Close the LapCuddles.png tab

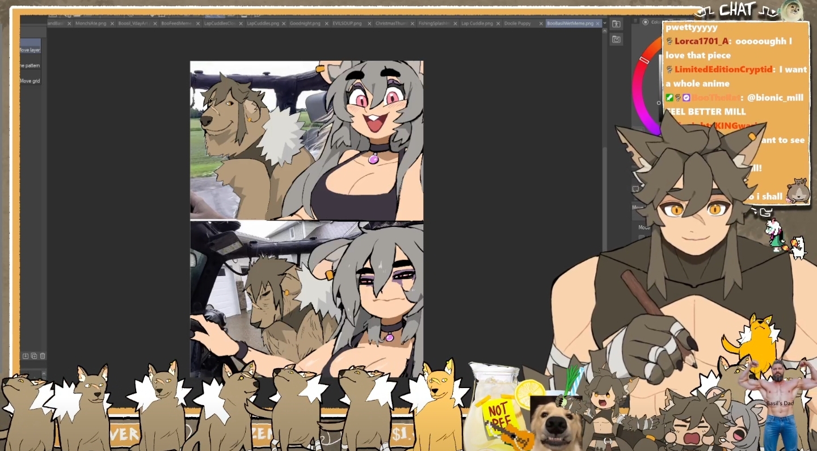point(284,23)
